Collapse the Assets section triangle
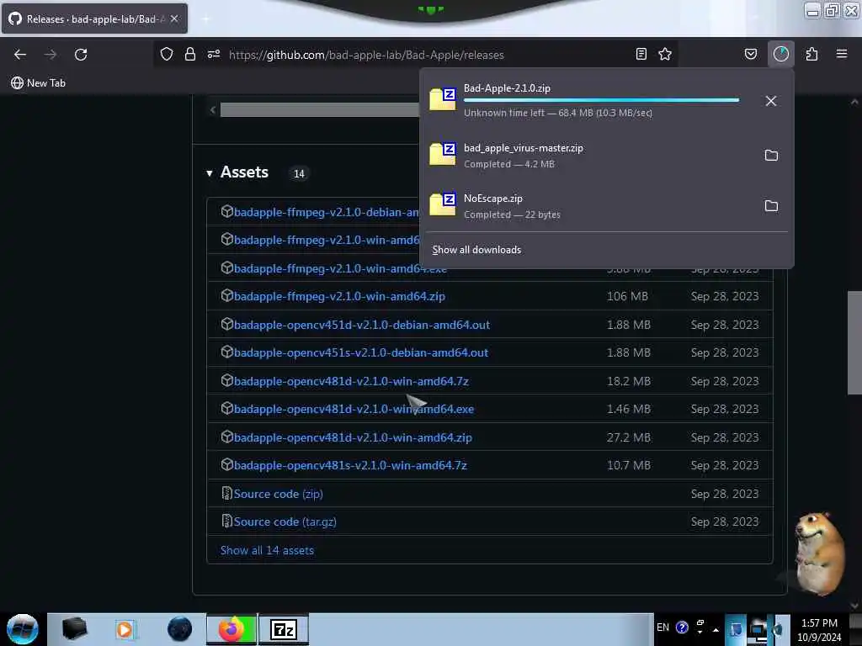The width and height of the screenshot is (862, 646). tap(210, 173)
